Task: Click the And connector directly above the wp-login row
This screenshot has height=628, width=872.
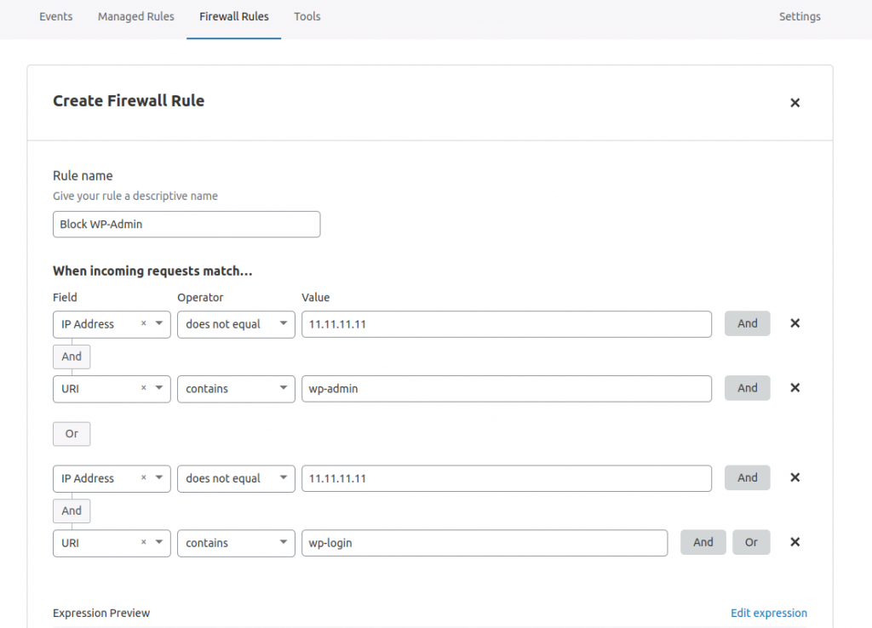Action: click(72, 511)
